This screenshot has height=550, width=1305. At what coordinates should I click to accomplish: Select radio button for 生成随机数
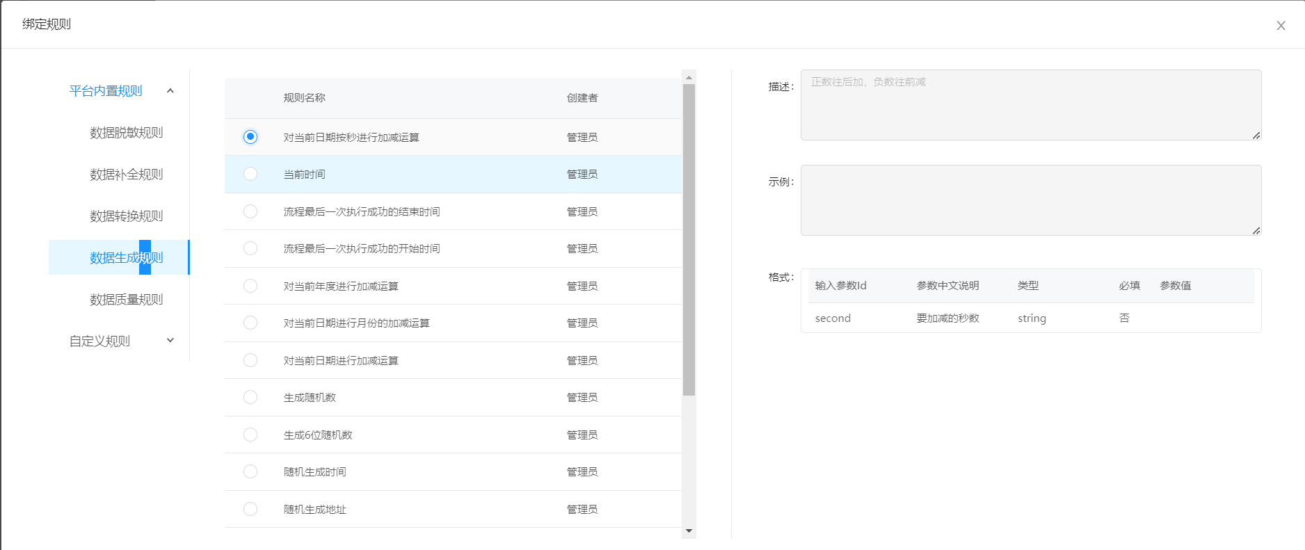[x=250, y=397]
